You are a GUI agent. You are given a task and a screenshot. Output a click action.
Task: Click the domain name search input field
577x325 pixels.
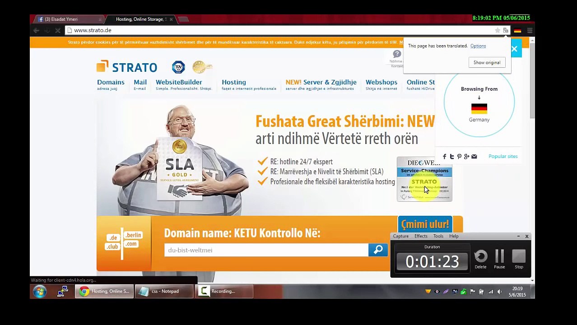(x=266, y=250)
